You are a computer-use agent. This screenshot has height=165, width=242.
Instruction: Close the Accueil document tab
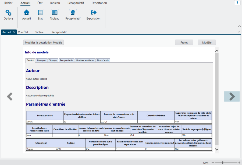pyautogui.click(x=14, y=32)
